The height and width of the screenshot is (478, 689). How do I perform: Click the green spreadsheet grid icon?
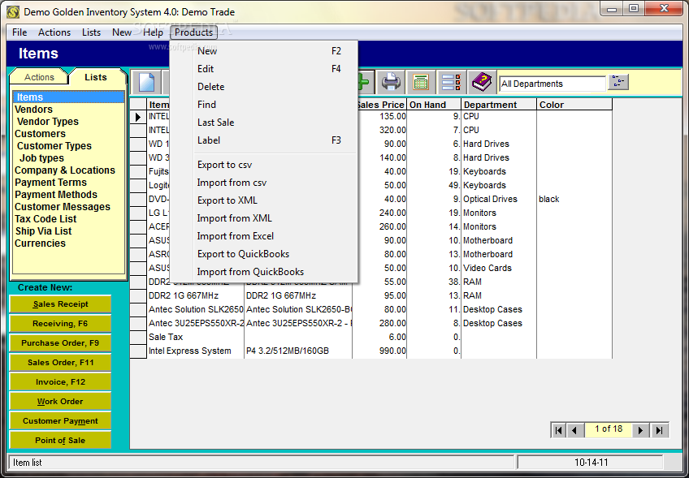coord(421,83)
